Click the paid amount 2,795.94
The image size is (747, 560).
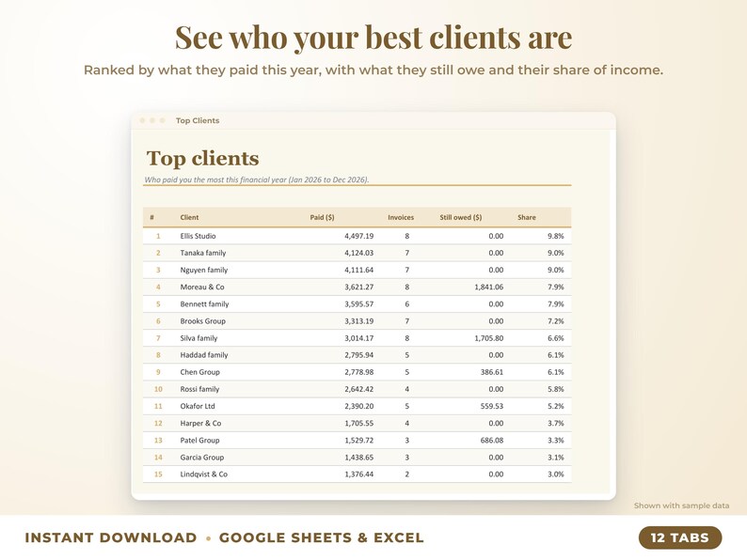[358, 355]
